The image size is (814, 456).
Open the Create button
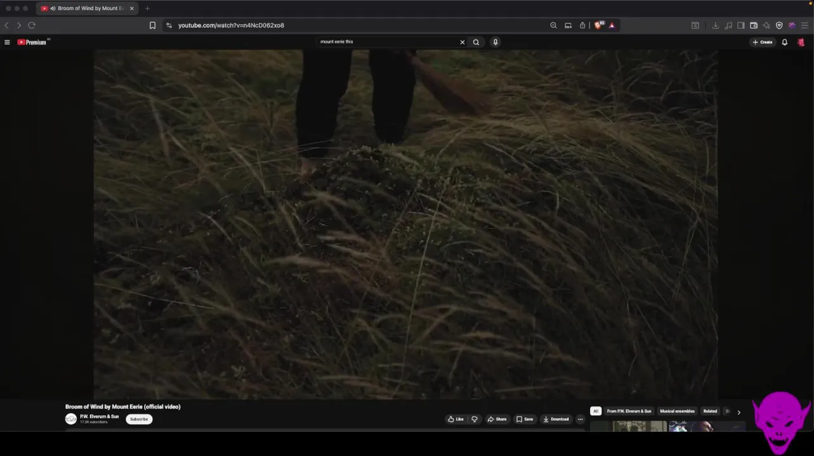click(x=763, y=42)
